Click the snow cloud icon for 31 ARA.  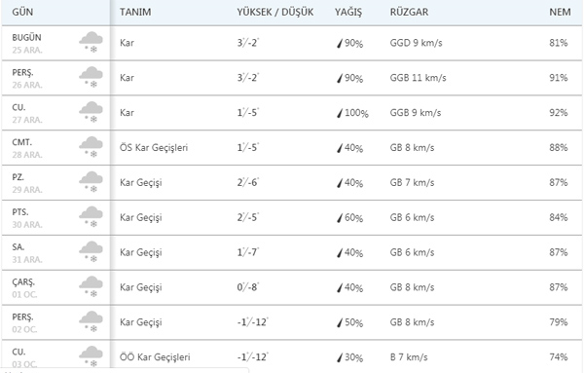coord(91,252)
